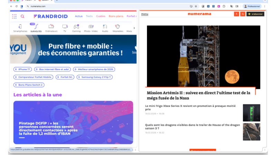Screen dimensions: 276x155
Task: Click the Meilleur smartphone de 2026 tag
Action: click(x=94, y=69)
